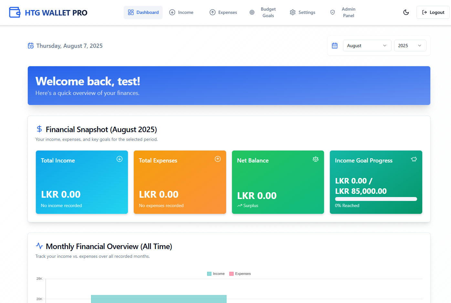Click the teal income bar in chart

159,299
